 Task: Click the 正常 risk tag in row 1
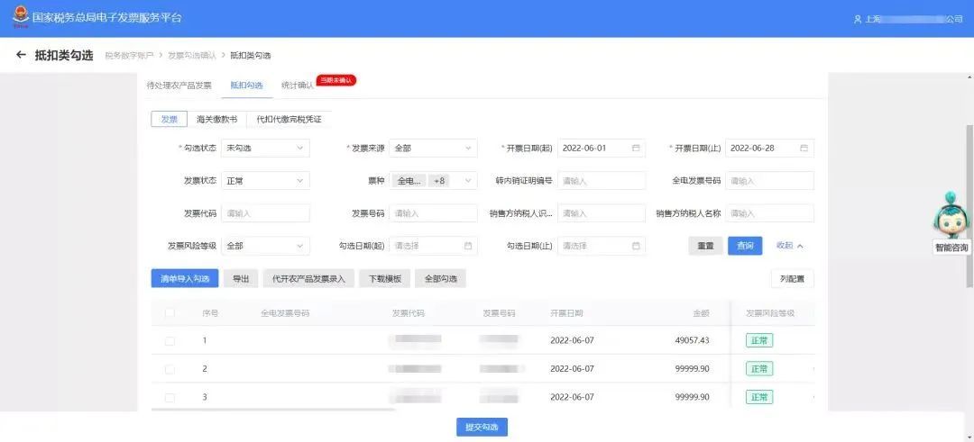[759, 340]
